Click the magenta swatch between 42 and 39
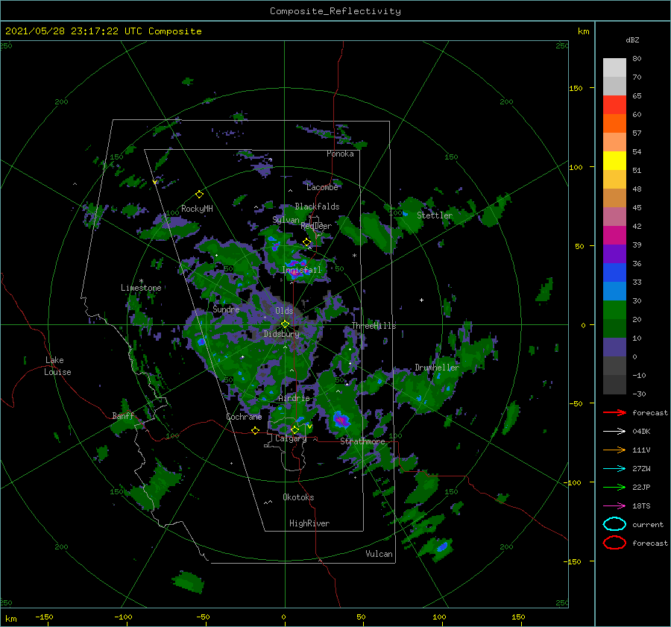 coord(614,235)
